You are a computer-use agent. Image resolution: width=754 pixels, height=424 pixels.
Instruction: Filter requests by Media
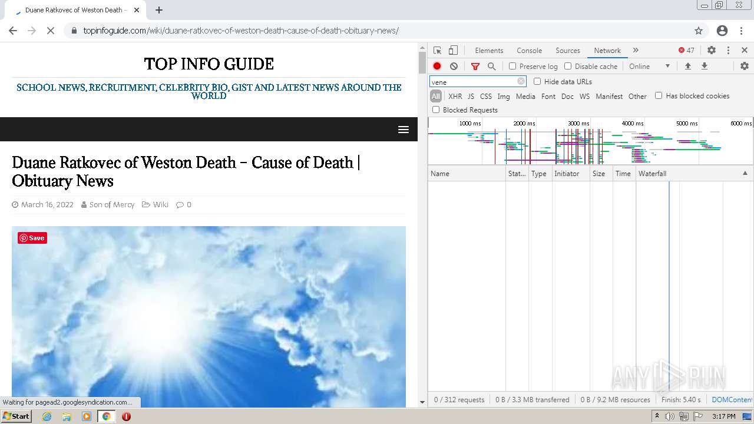tap(525, 97)
